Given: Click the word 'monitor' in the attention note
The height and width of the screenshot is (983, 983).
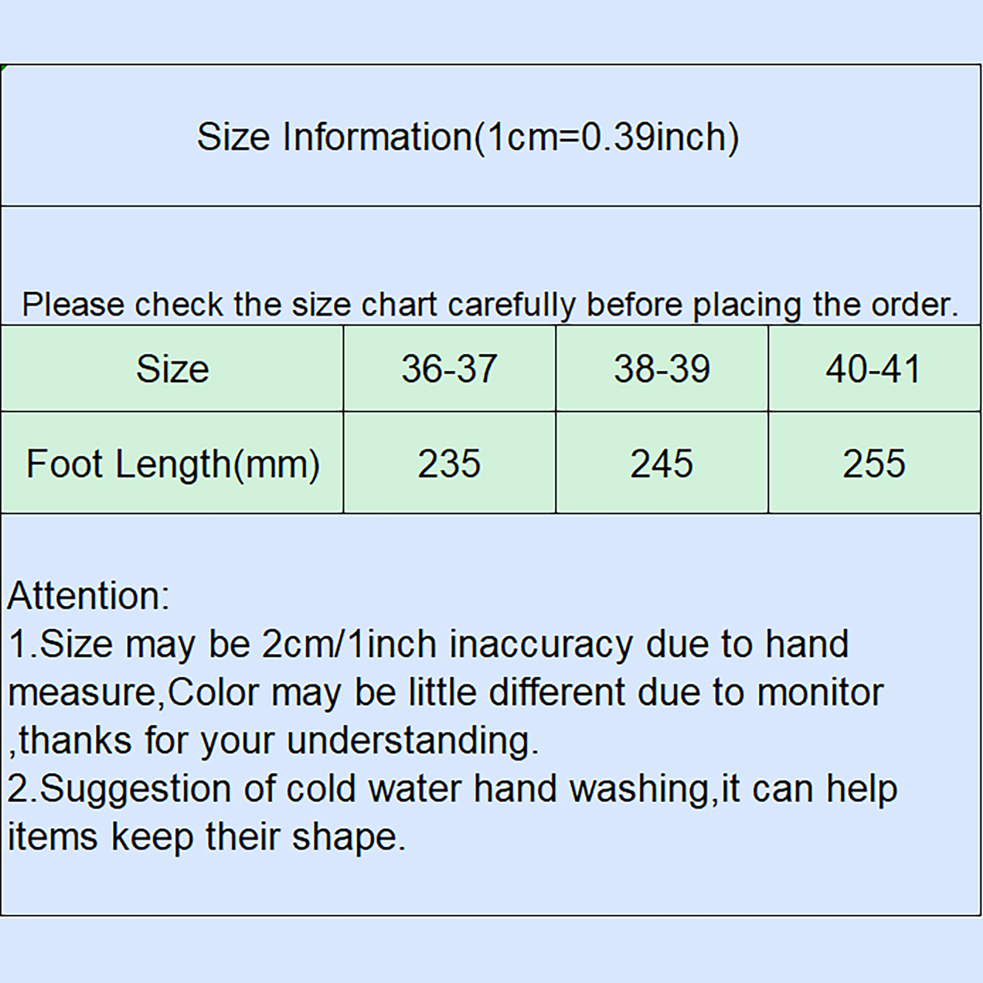Looking at the screenshot, I should pyautogui.click(x=820, y=692).
